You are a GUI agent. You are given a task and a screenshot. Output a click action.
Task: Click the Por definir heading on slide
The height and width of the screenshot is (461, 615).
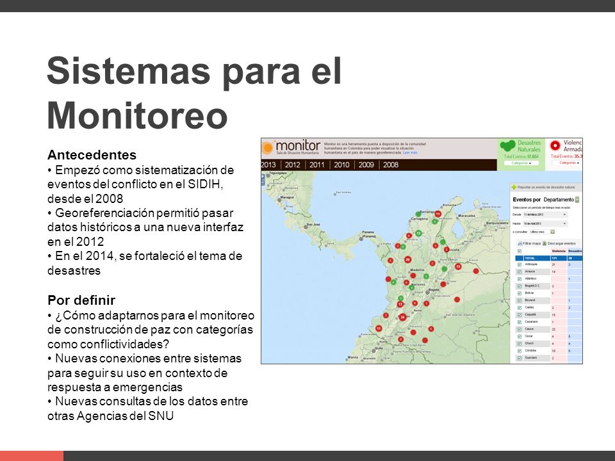(81, 300)
